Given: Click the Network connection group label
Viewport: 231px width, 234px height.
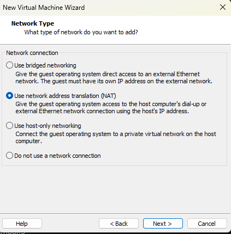Looking at the screenshot, I should click(x=32, y=53).
